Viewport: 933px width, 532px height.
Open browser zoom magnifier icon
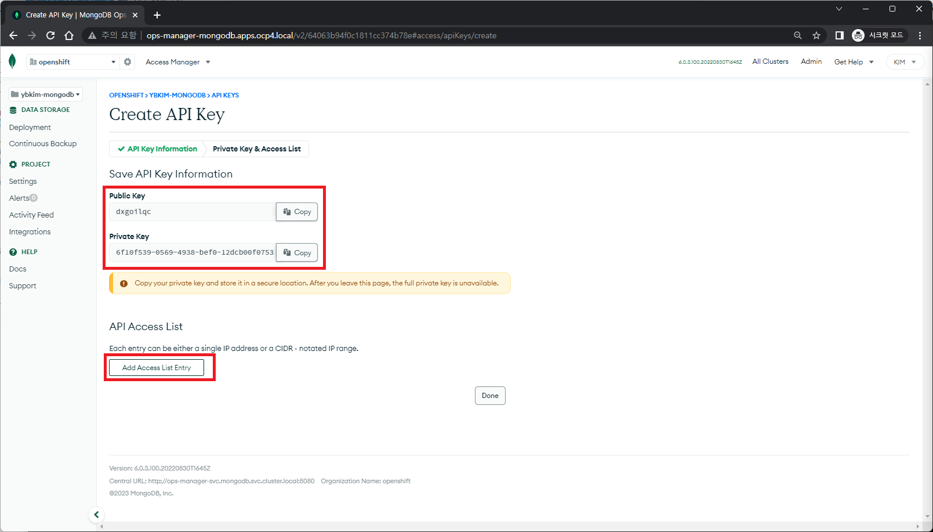(x=798, y=35)
